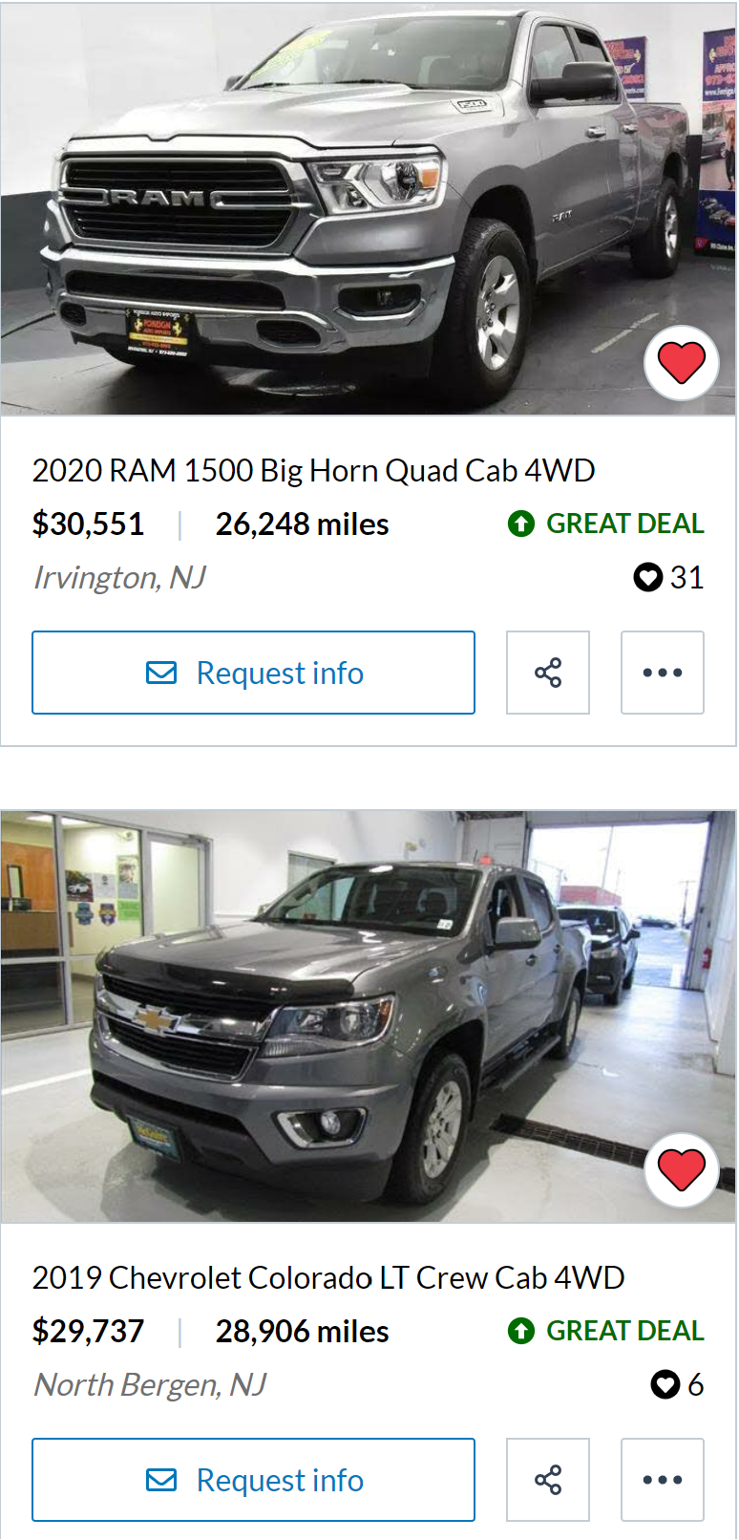The image size is (739, 1540).
Task: Request info on the RAM 1500
Action: (x=253, y=673)
